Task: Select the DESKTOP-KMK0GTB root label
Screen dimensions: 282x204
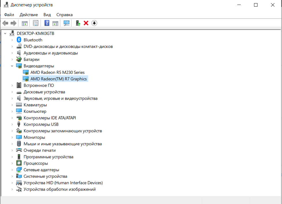Action: pyautogui.click(x=35, y=33)
